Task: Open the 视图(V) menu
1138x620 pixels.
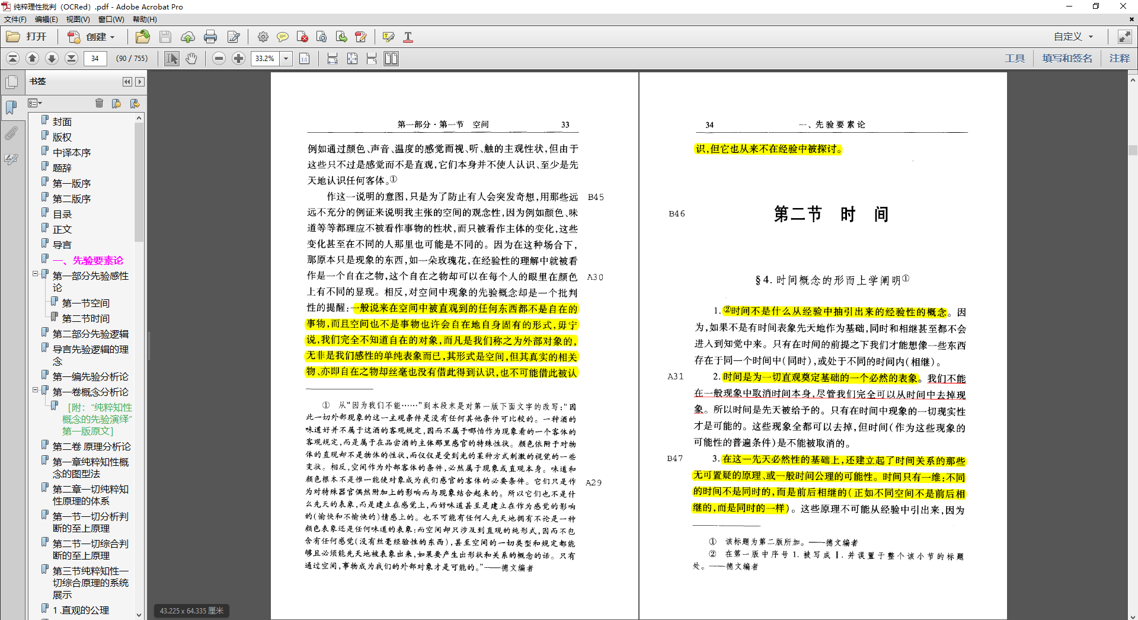Action: (x=78, y=19)
